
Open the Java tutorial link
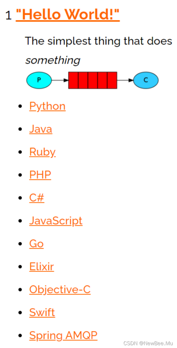41,129
